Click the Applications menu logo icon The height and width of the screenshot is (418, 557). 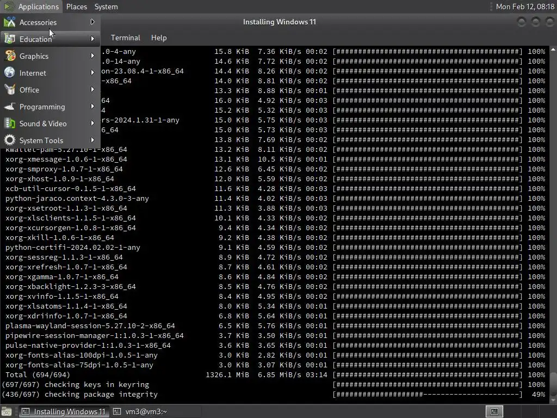click(x=9, y=7)
